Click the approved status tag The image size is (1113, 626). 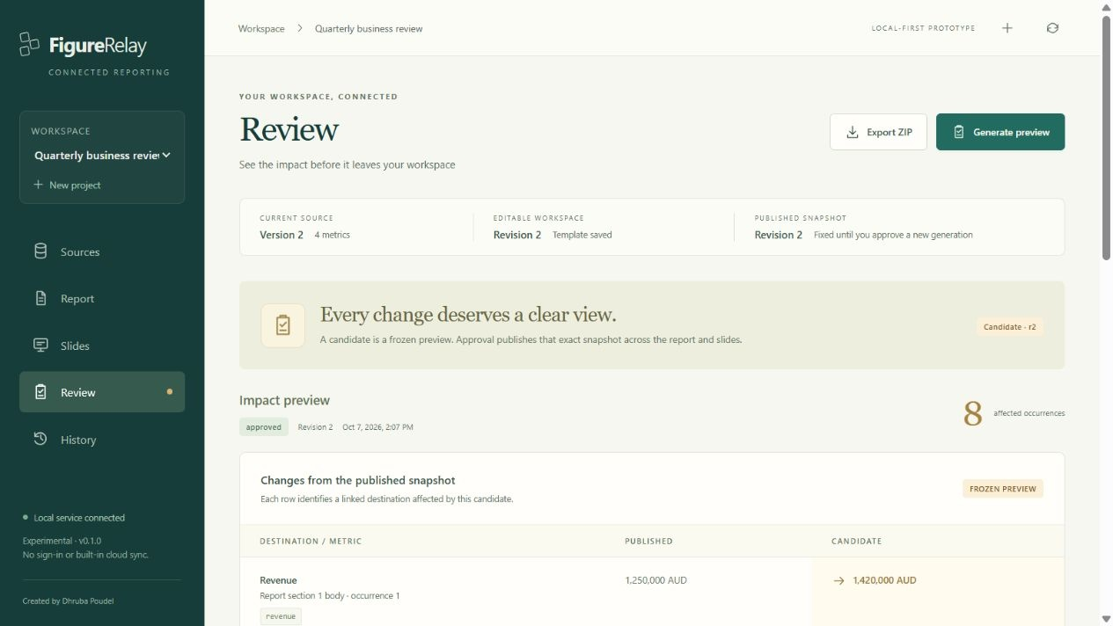pos(264,427)
